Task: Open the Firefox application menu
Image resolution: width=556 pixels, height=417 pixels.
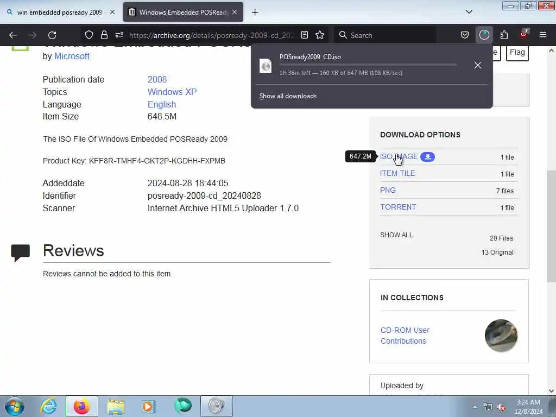Action: (542, 35)
